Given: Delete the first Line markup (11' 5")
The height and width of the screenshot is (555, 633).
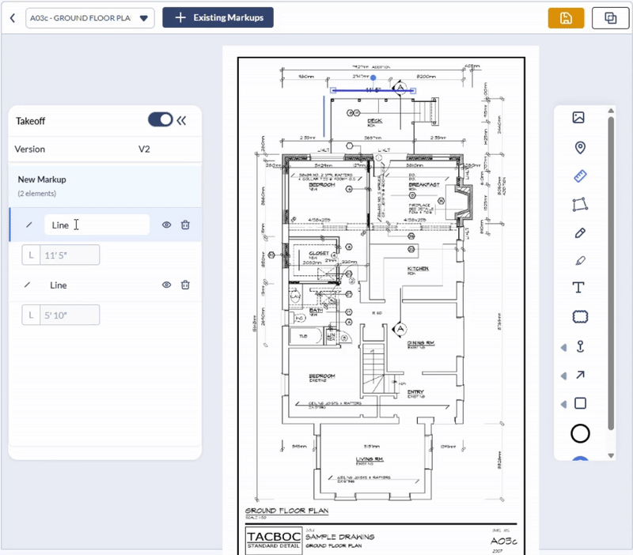Looking at the screenshot, I should tap(185, 225).
